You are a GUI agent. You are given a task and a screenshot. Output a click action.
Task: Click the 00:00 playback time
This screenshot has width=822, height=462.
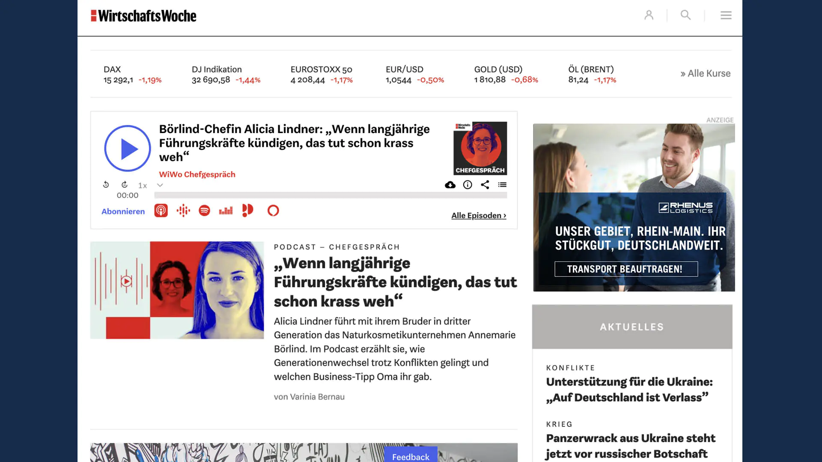coord(128,195)
